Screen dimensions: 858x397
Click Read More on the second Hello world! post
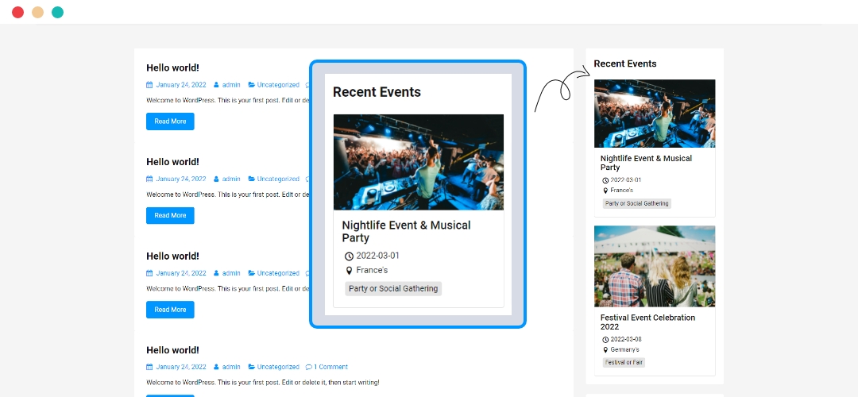pyautogui.click(x=170, y=215)
